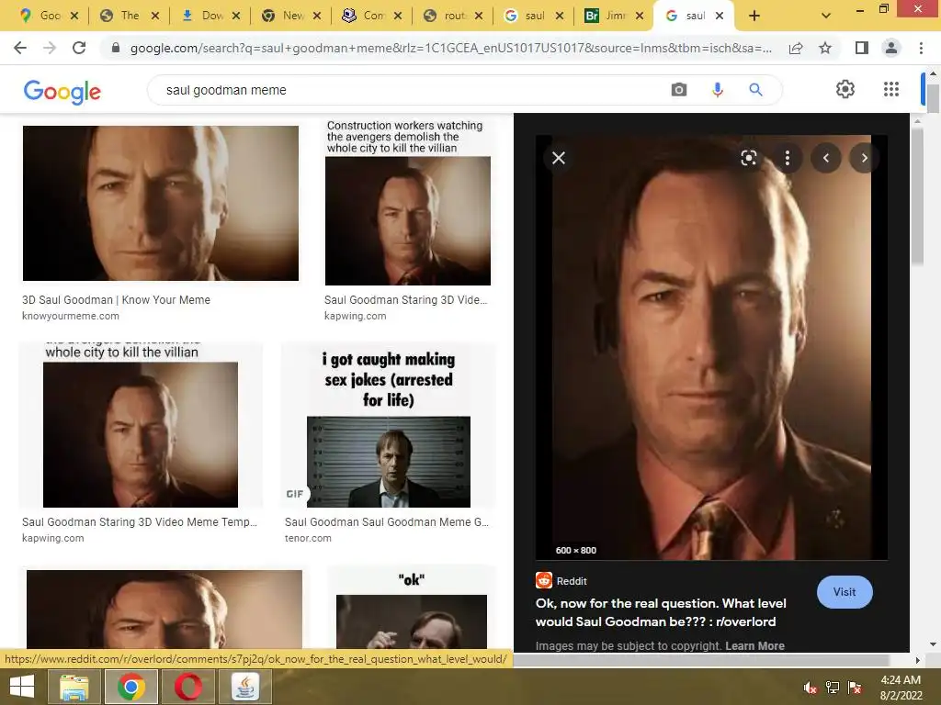Click the '600 × 800' size label
The height and width of the screenshot is (705, 941).
click(576, 551)
